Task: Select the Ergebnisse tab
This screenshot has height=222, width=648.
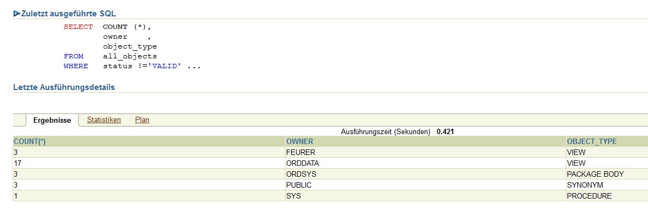Action: click(x=52, y=120)
